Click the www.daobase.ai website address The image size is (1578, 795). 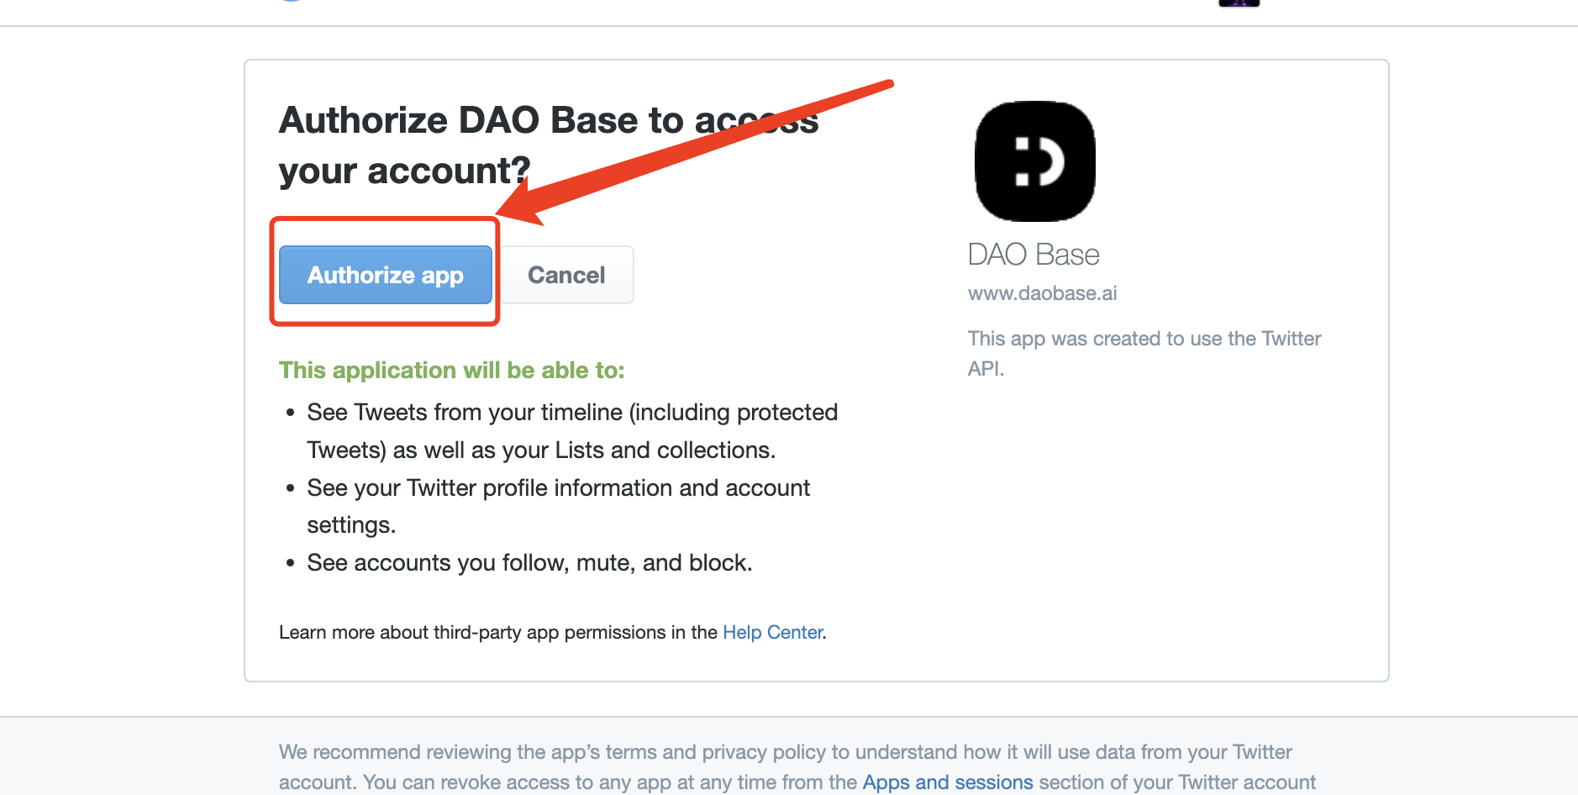coord(1042,293)
